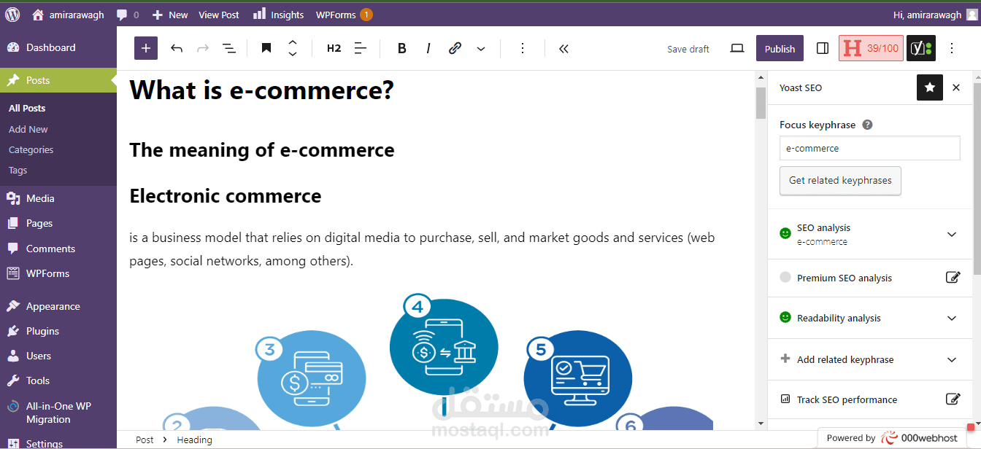The height and width of the screenshot is (449, 981).
Task: Expand the Readability analysis section
Action: point(870,318)
